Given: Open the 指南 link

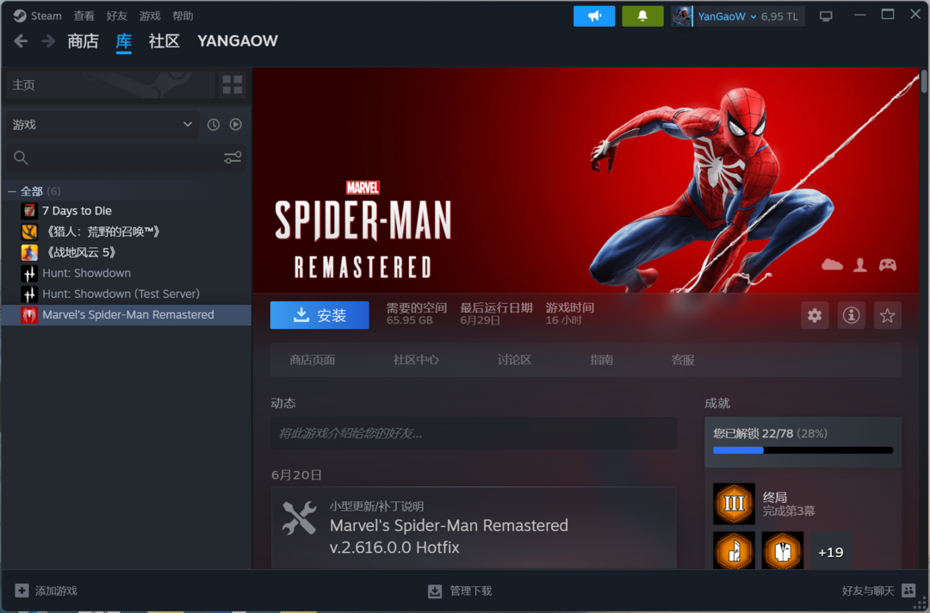Looking at the screenshot, I should click(x=601, y=360).
